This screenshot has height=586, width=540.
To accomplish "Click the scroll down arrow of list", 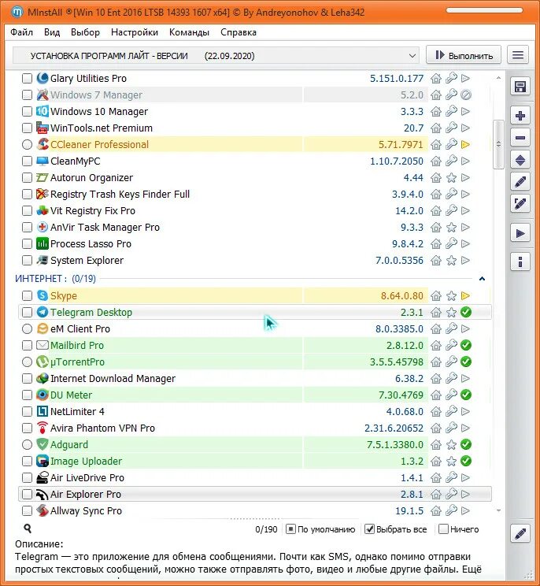I will coord(498,510).
